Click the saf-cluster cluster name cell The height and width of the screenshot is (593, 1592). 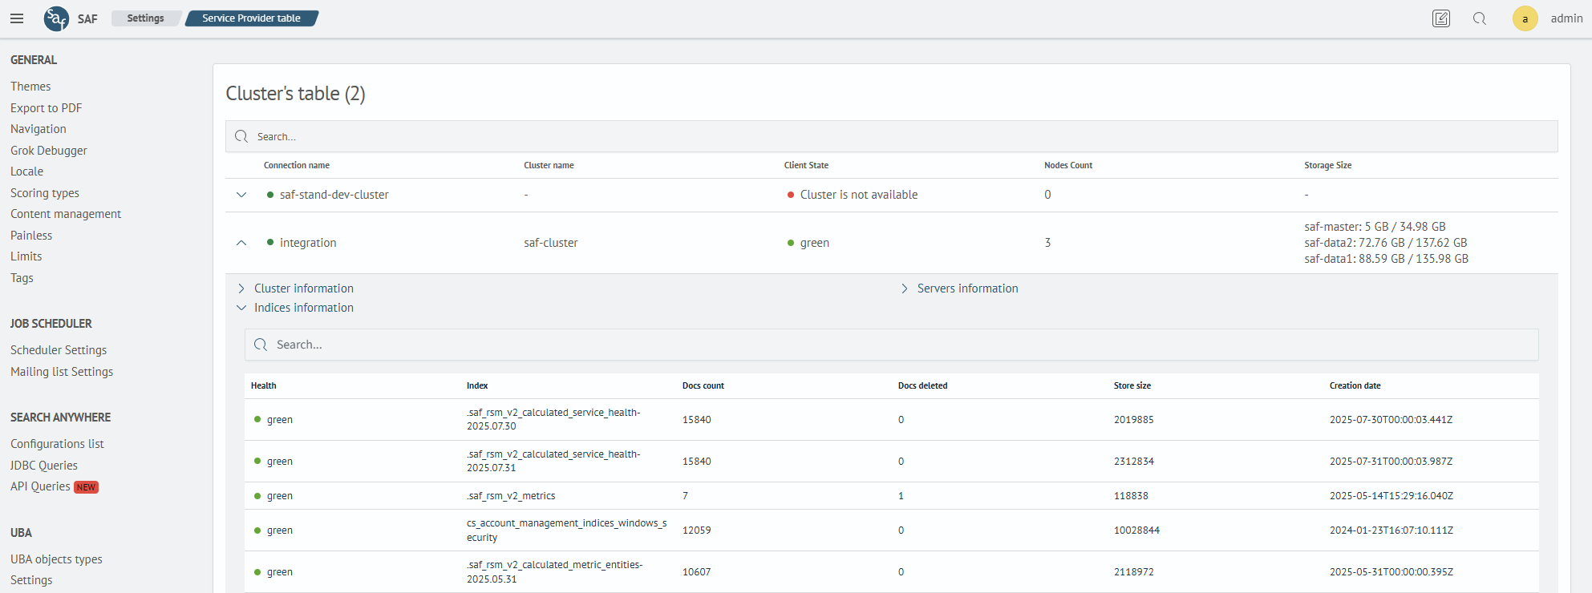[x=551, y=243]
